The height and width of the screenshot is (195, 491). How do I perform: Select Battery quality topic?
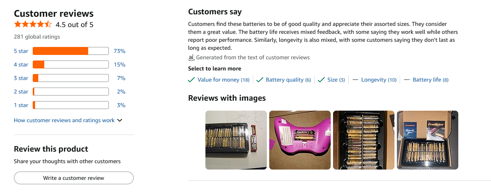click(288, 80)
